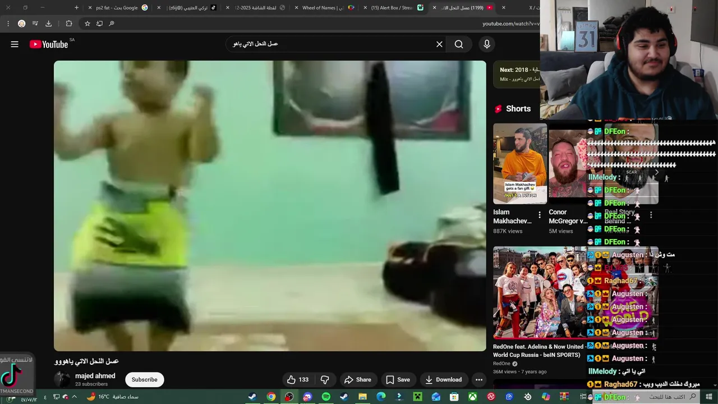Viewport: 718px width, 404px height.
Task: Launch Minecraft from the taskbar
Action: [417, 397]
